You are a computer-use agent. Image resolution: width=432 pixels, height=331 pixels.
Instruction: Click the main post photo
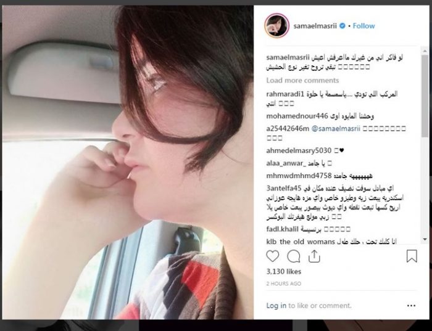click(128, 162)
